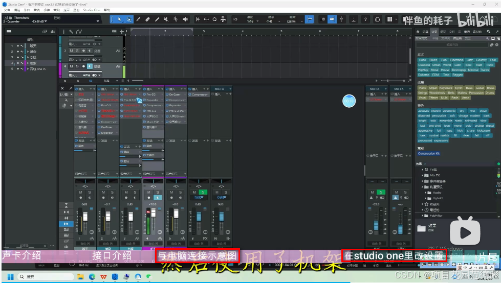Click the browser search magnifier

[489, 32]
